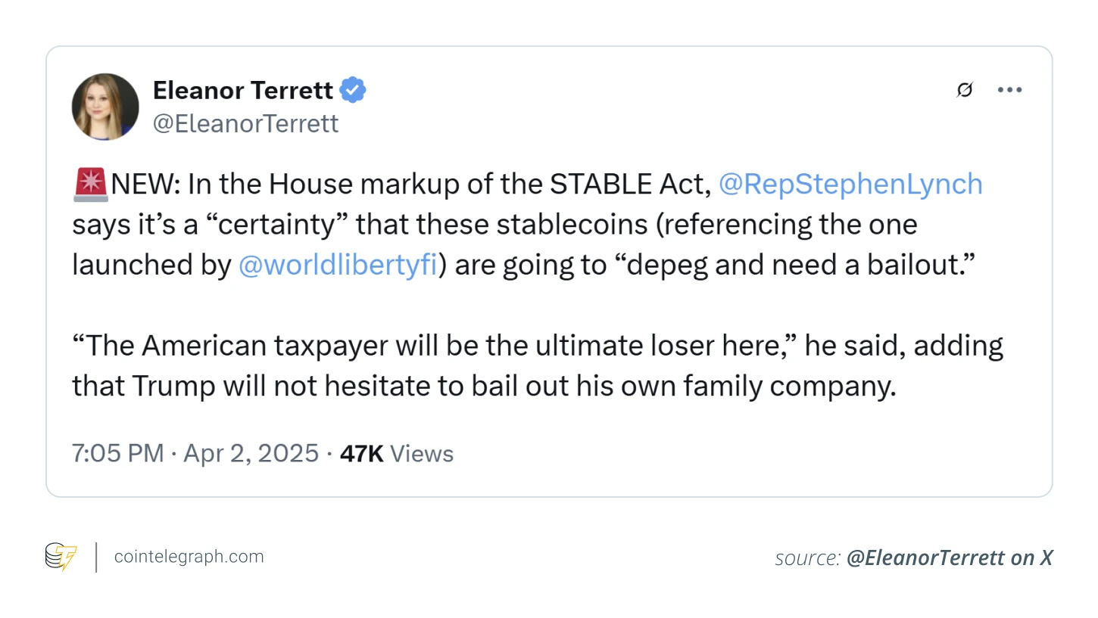Viewport: 1098px width, 618px height.
Task: Open the three-dot more options menu
Action: pyautogui.click(x=1009, y=90)
